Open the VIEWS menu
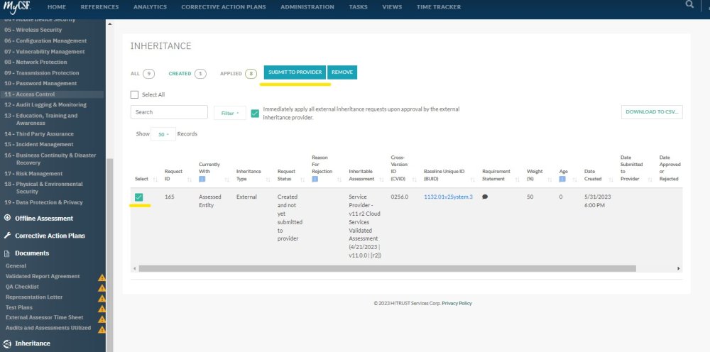Image resolution: width=710 pixels, height=352 pixels. [392, 7]
